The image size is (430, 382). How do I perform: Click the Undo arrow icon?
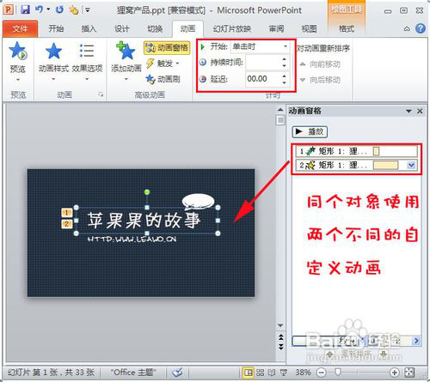tap(39, 9)
